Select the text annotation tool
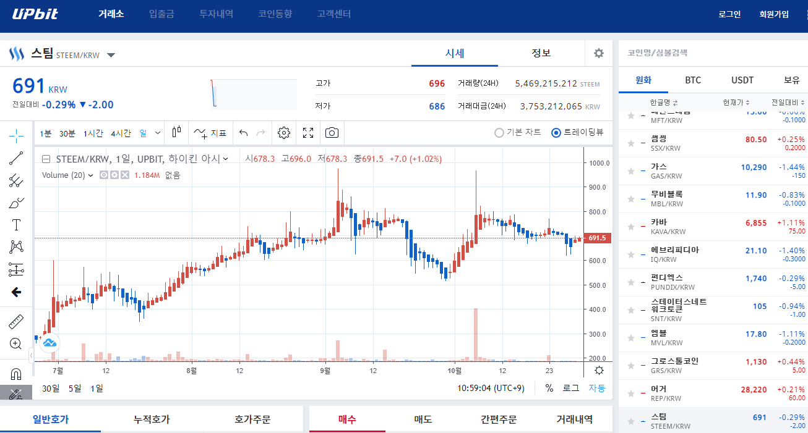 coord(17,225)
